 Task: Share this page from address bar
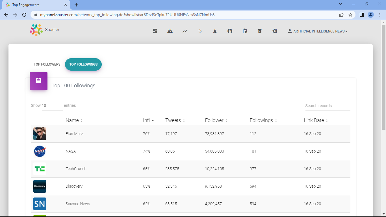point(341,15)
